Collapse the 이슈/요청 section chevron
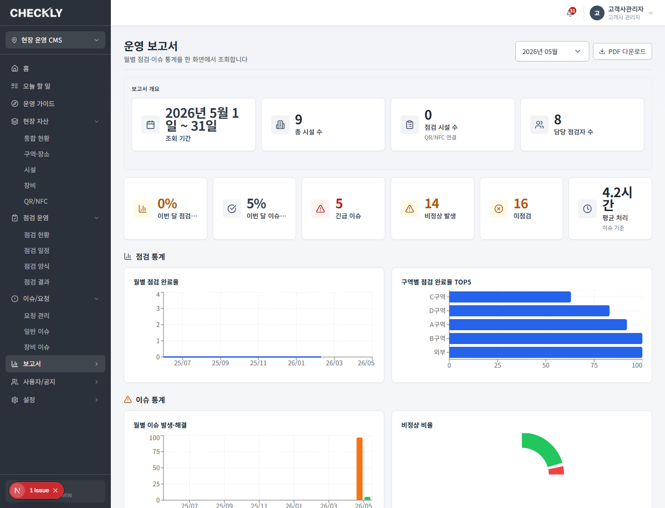Screen dimensions: 665x508 click(x=97, y=299)
